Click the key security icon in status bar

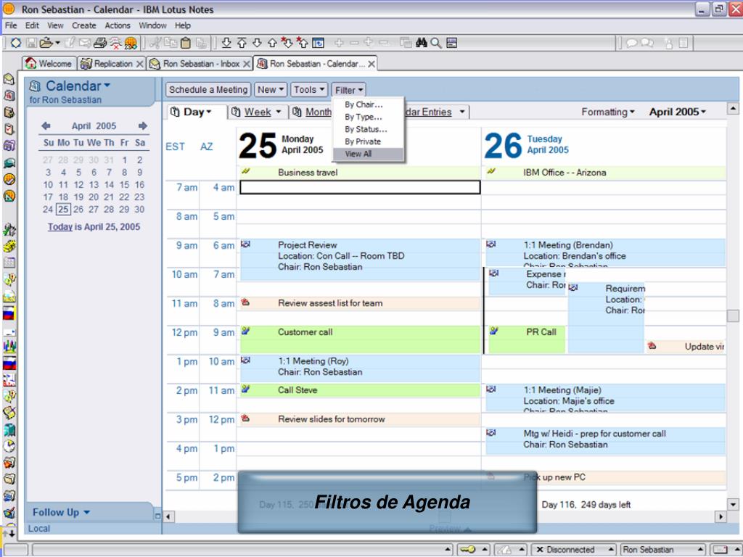(468, 550)
